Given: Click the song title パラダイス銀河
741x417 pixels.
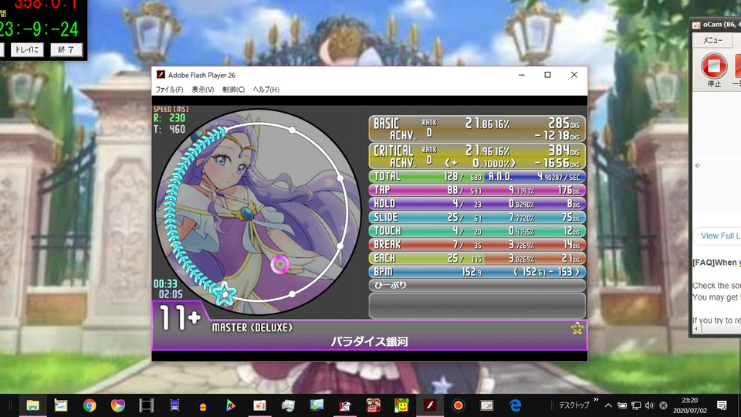Looking at the screenshot, I should point(370,341).
